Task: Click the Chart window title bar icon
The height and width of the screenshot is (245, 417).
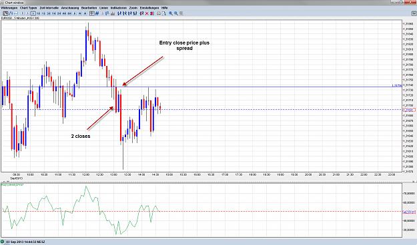Action: point(3,3)
